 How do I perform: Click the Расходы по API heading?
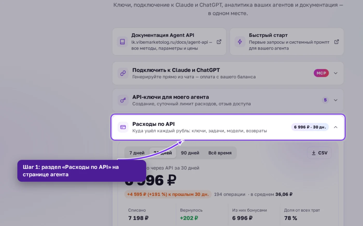pos(153,124)
